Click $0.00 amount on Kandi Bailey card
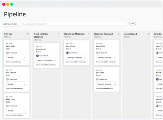The width and height of the screenshot is (163, 120). coord(8,49)
